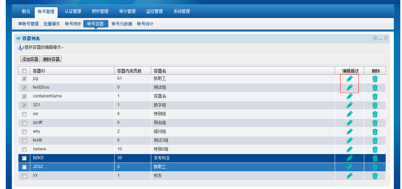
Task: Check the xxx container checkbox
Action: (x=24, y=114)
